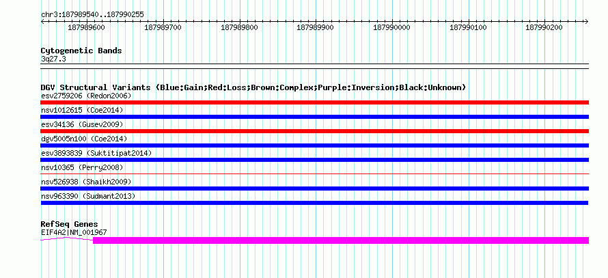This screenshot has height=278, width=608.
Task: Click the EIF4A2 intron curve line
Action: click(x=67, y=239)
